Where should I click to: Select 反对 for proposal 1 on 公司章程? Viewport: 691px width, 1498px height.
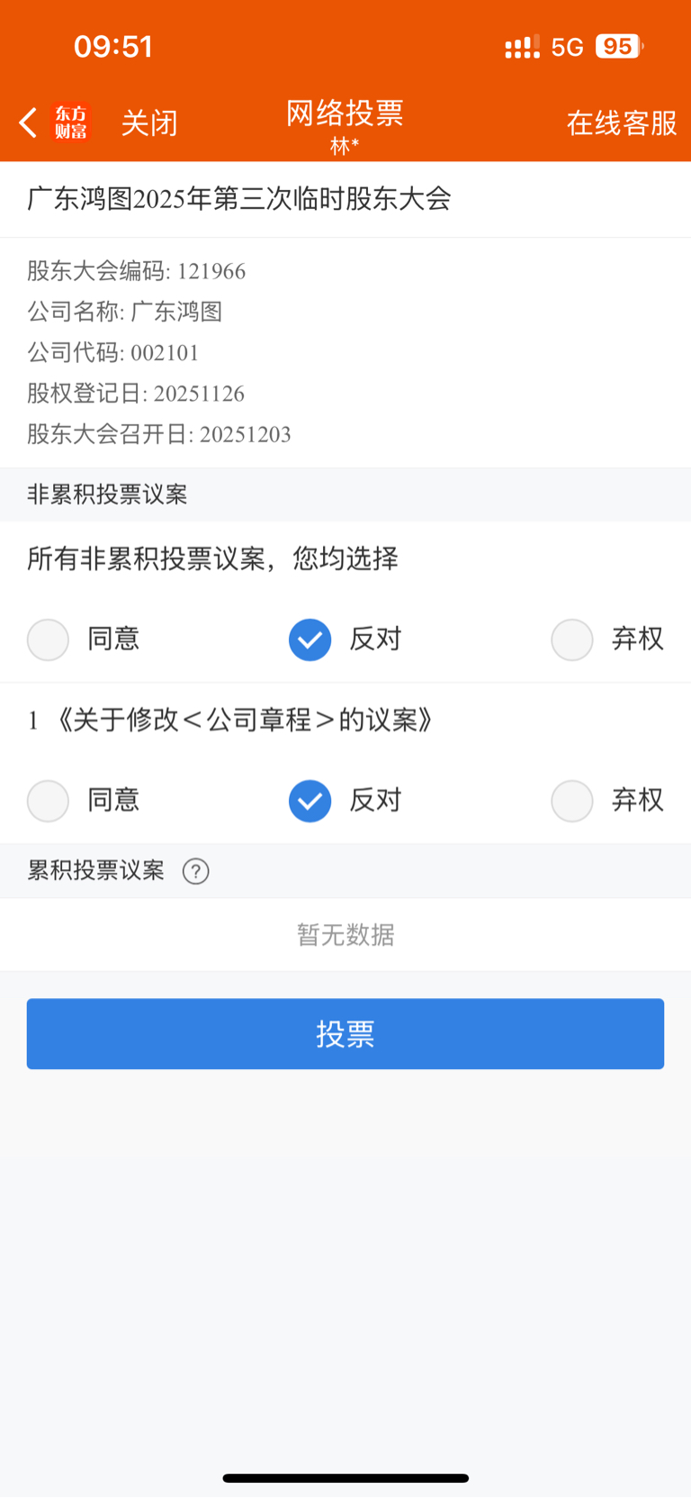coord(310,801)
